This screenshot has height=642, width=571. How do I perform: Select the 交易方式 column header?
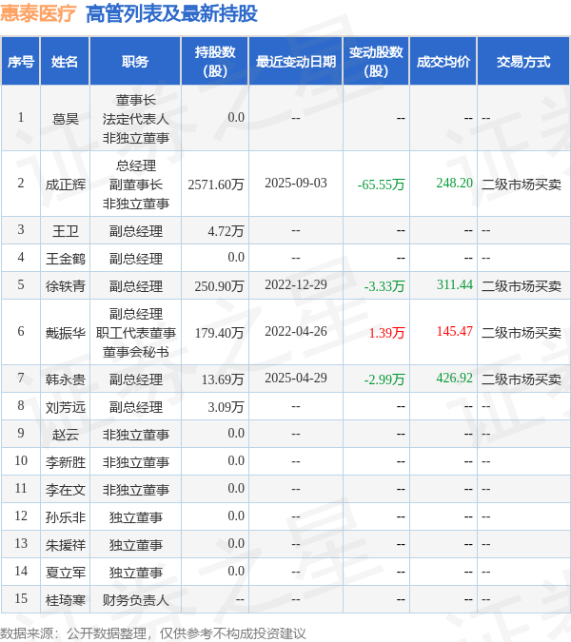click(523, 62)
